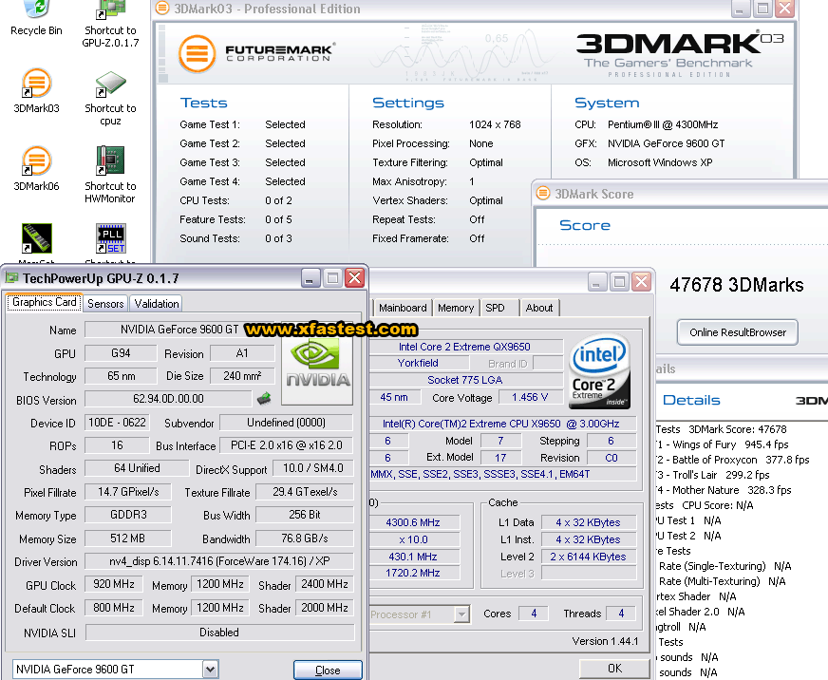Click the NVIDIA SLI Disabled field
This screenshot has height=680, width=828.
coord(219,632)
